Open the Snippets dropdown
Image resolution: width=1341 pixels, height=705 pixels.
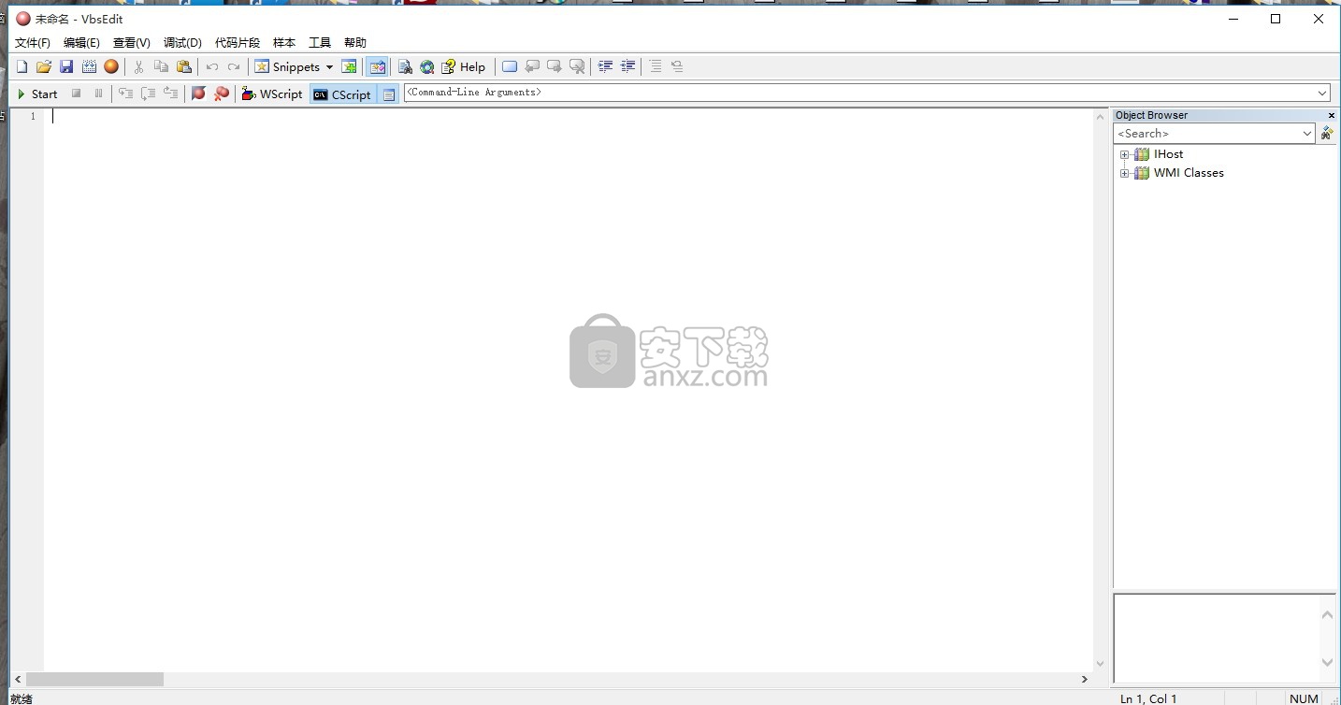tap(329, 66)
